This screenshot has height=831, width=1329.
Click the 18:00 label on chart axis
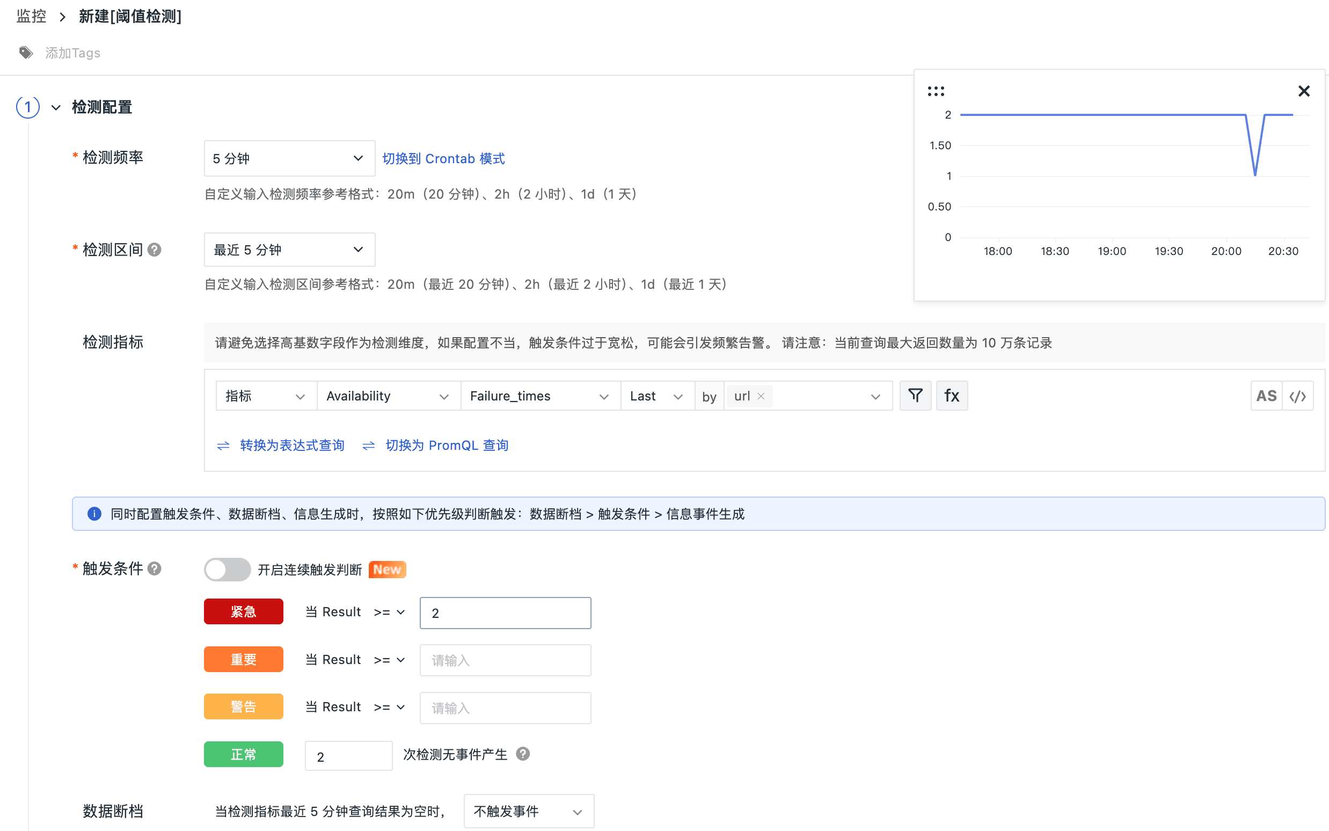(x=998, y=251)
